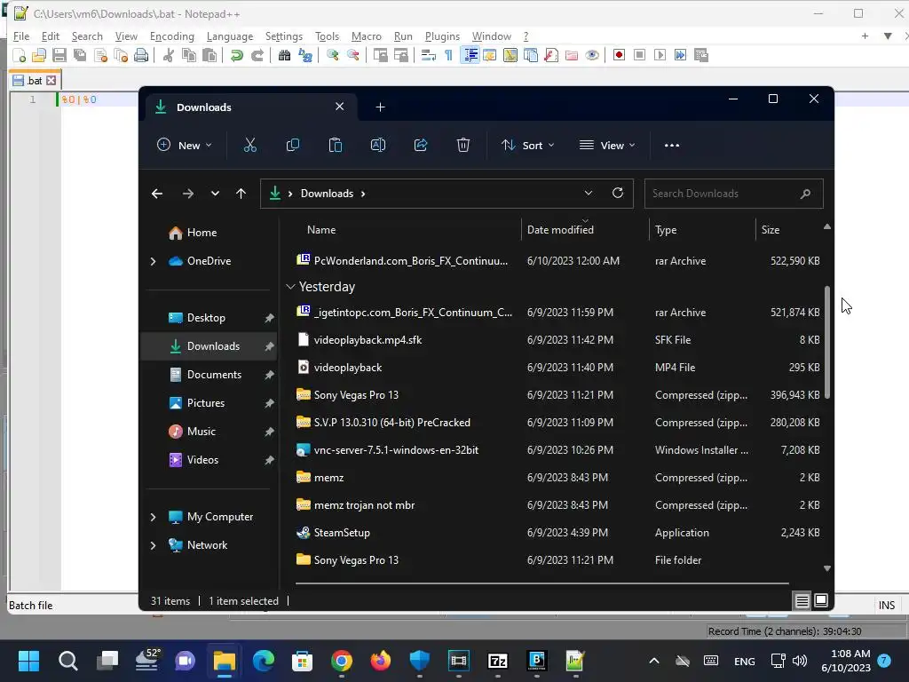
Task: Click Rename icon in Explorer toolbar
Action: tap(378, 145)
